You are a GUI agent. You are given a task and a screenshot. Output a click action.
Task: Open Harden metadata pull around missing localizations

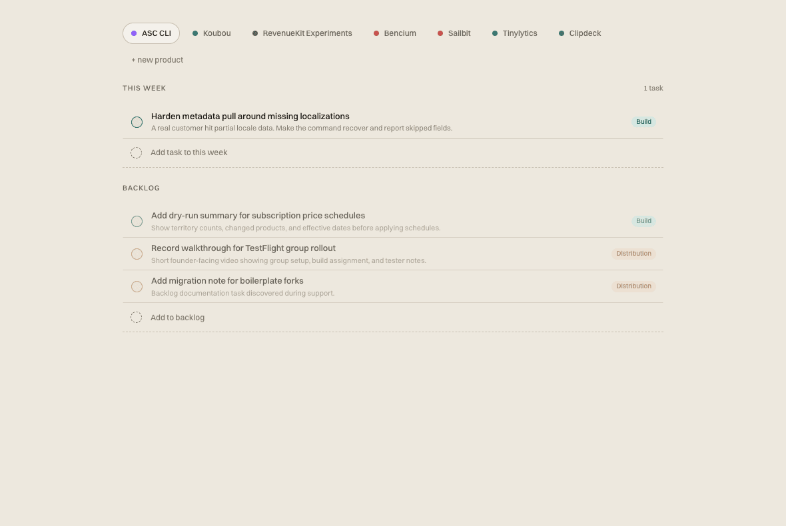click(250, 117)
